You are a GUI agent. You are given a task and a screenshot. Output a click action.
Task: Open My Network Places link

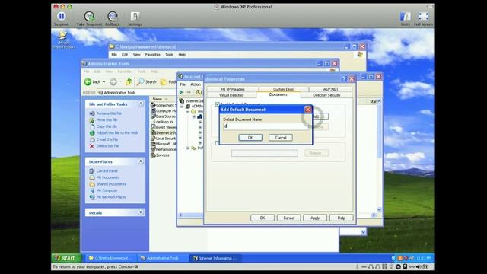(x=111, y=197)
